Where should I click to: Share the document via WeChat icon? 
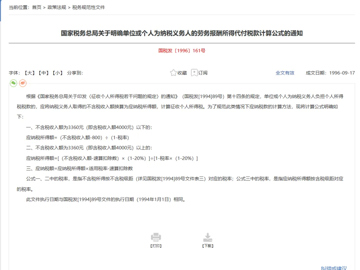pyautogui.click(x=14, y=83)
